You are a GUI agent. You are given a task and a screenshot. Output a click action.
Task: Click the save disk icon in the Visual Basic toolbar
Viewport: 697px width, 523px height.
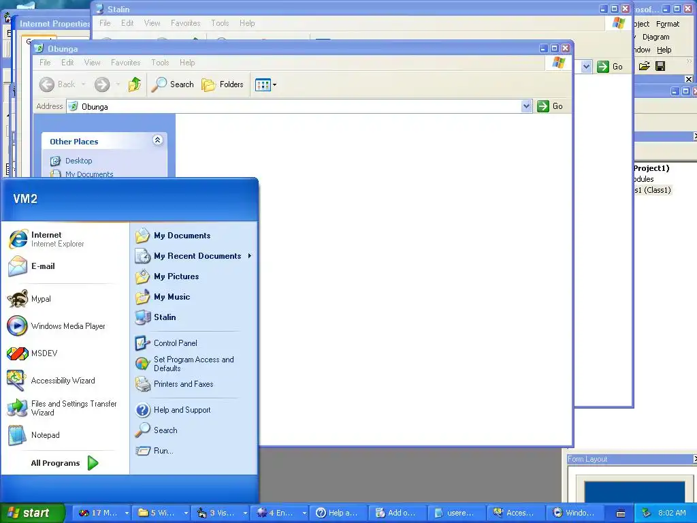point(660,66)
